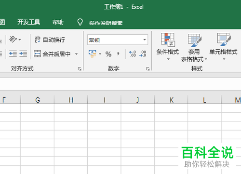Click the 操作说明搜索 search field
This screenshot has width=241, height=174.
pyautogui.click(x=106, y=23)
